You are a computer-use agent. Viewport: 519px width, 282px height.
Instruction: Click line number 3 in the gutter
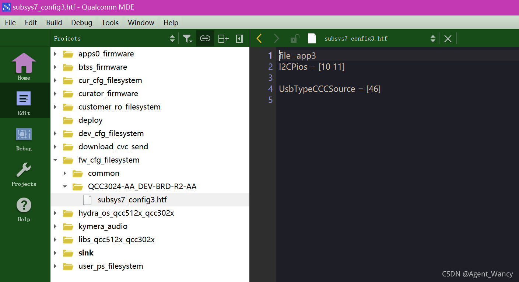point(270,78)
